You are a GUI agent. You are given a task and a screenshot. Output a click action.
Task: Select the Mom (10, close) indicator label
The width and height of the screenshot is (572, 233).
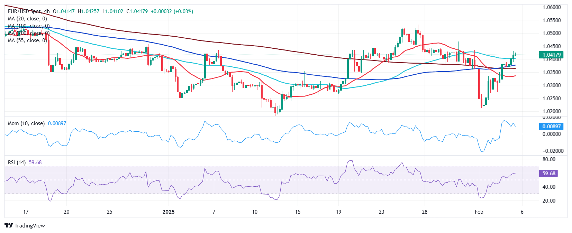(26, 123)
